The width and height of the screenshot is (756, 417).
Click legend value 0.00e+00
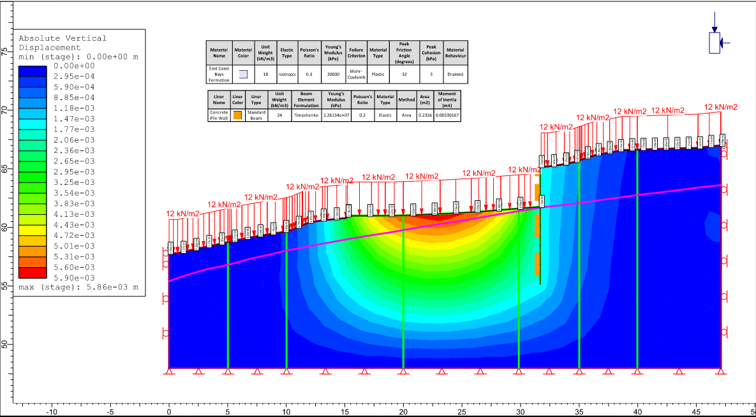click(x=74, y=66)
